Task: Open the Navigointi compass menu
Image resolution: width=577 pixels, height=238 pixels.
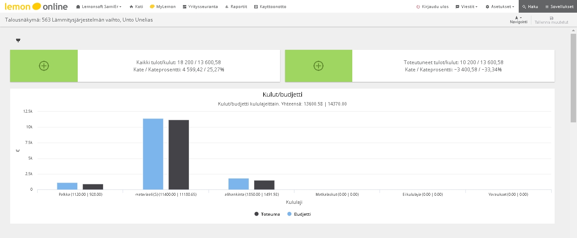Action: (x=518, y=19)
